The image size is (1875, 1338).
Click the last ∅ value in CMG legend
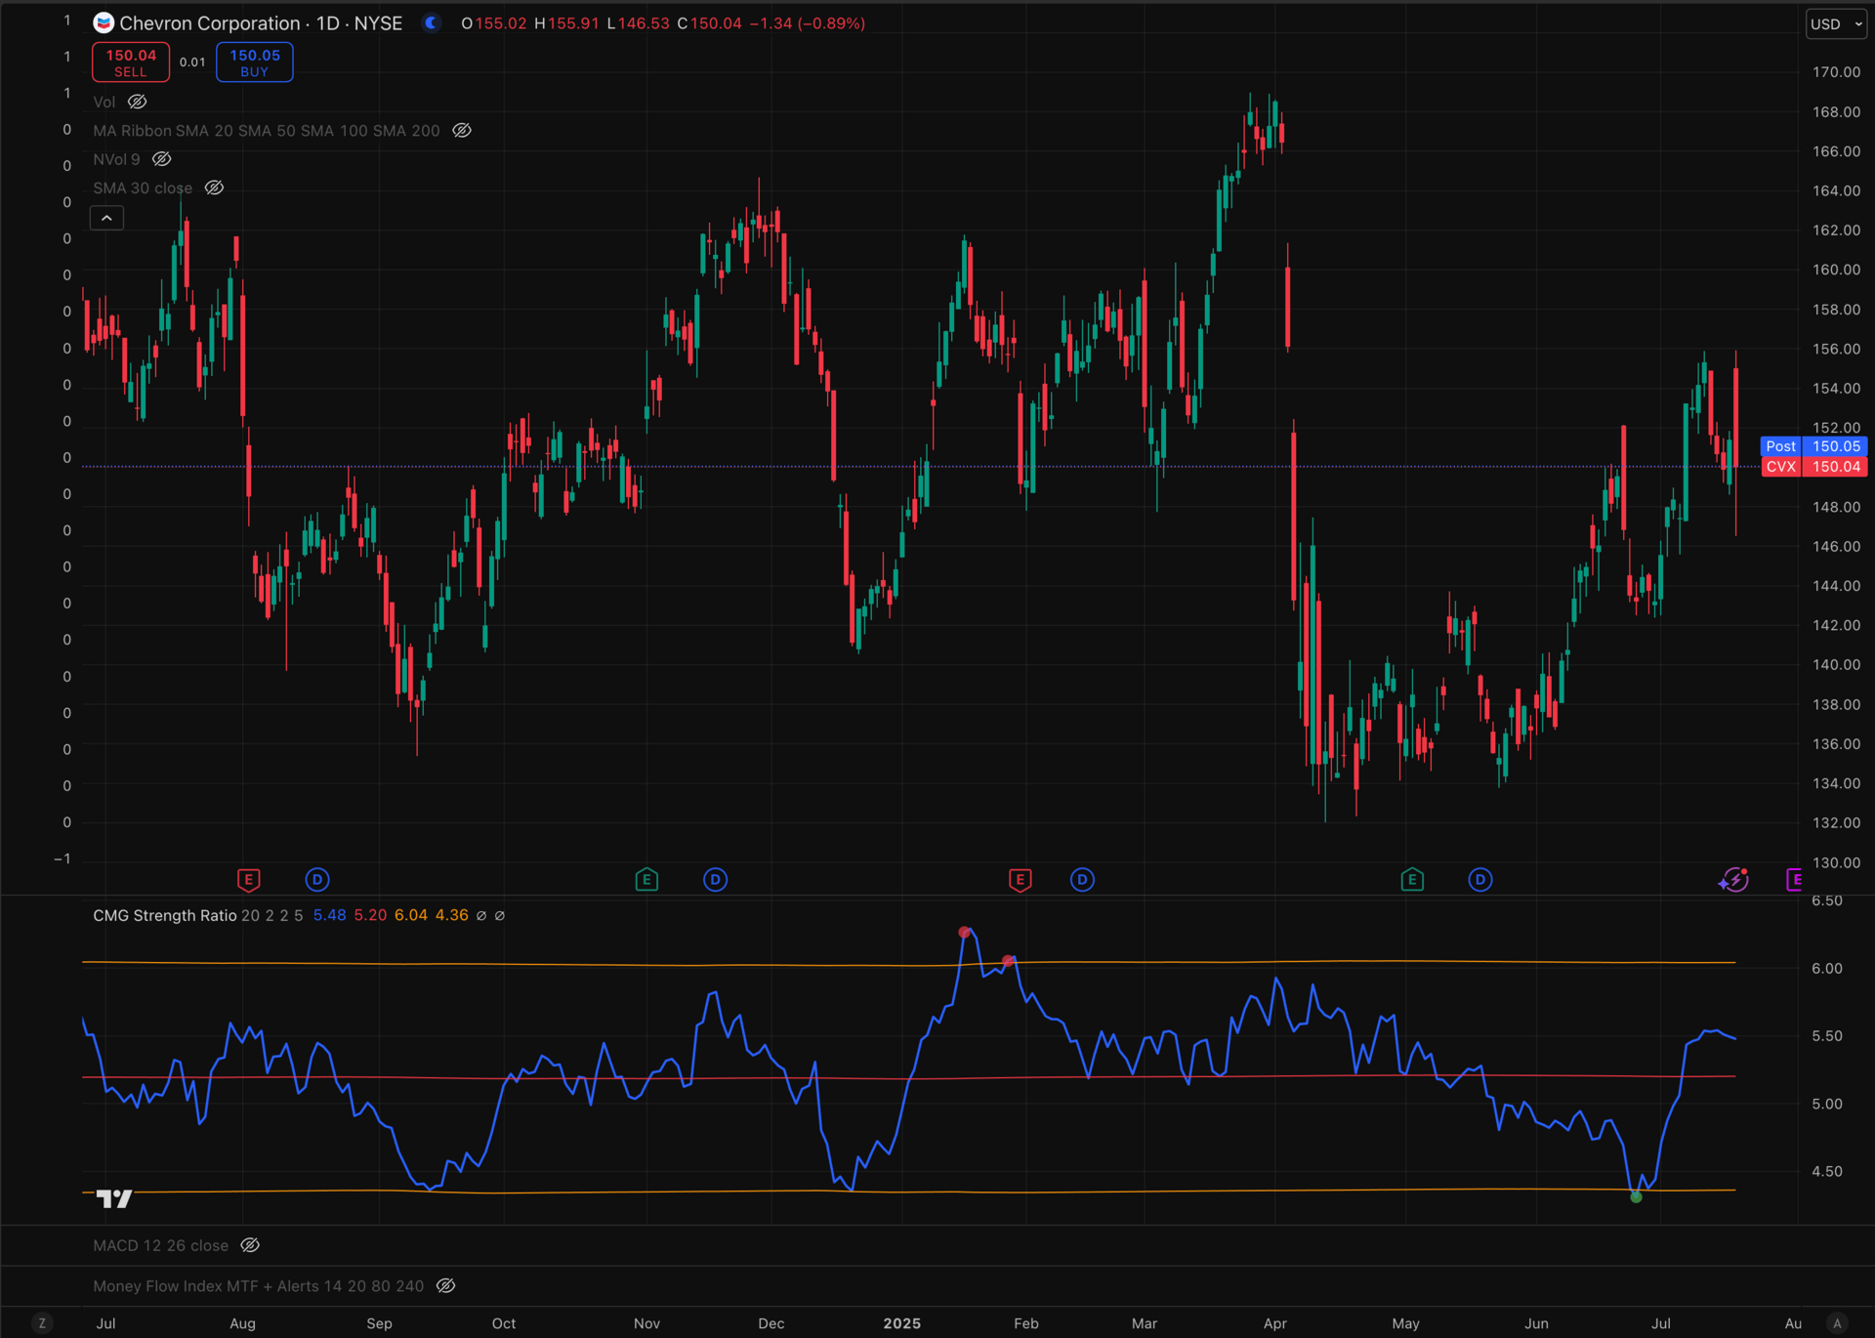(500, 915)
